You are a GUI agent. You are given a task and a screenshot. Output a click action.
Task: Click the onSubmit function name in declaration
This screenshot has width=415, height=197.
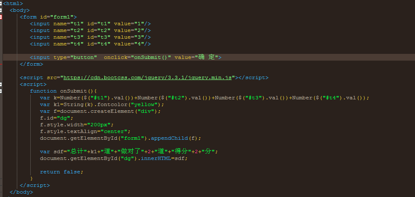74,91
